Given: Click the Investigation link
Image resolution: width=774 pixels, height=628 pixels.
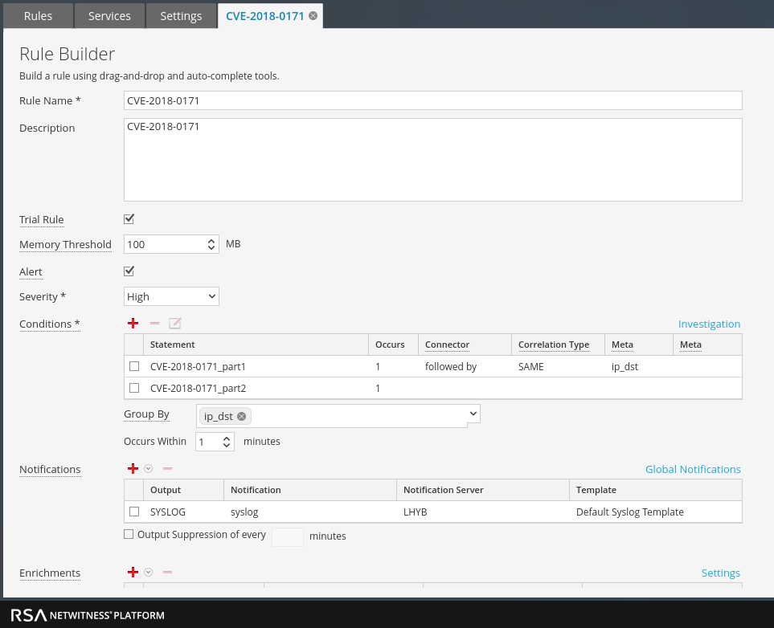Looking at the screenshot, I should click(x=708, y=324).
